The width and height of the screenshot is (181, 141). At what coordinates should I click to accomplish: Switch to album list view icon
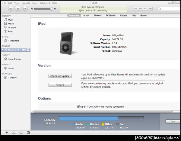(x=141, y=9)
